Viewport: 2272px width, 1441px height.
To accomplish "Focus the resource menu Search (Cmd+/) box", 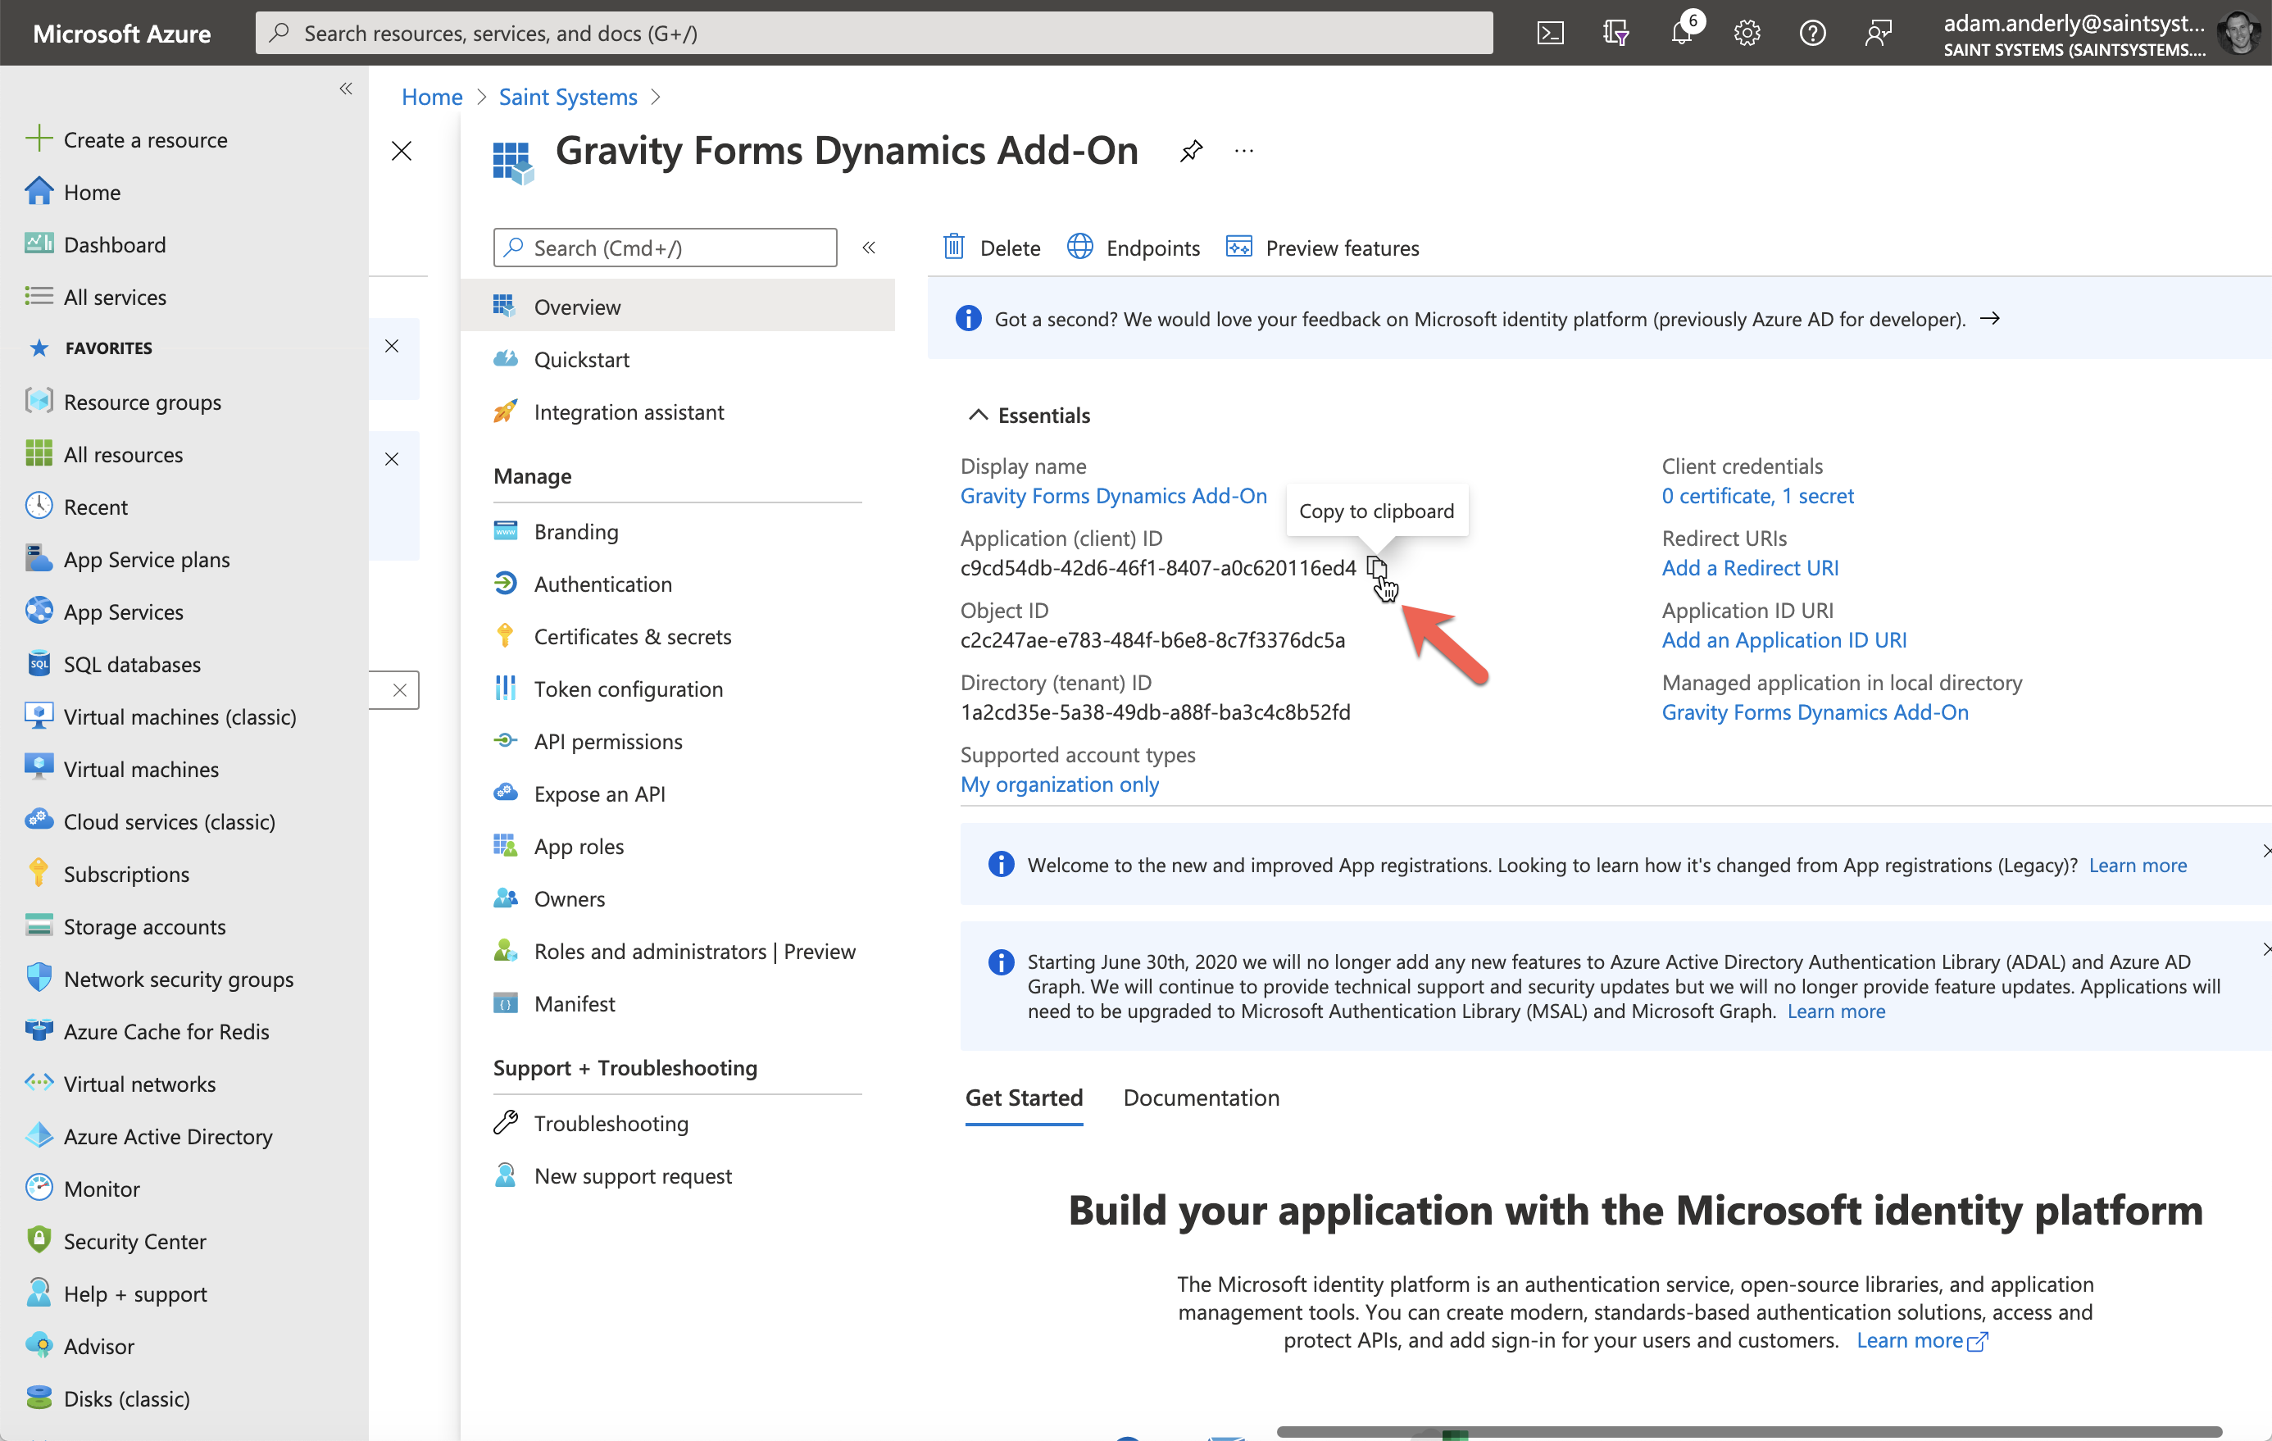I will pyautogui.click(x=664, y=248).
